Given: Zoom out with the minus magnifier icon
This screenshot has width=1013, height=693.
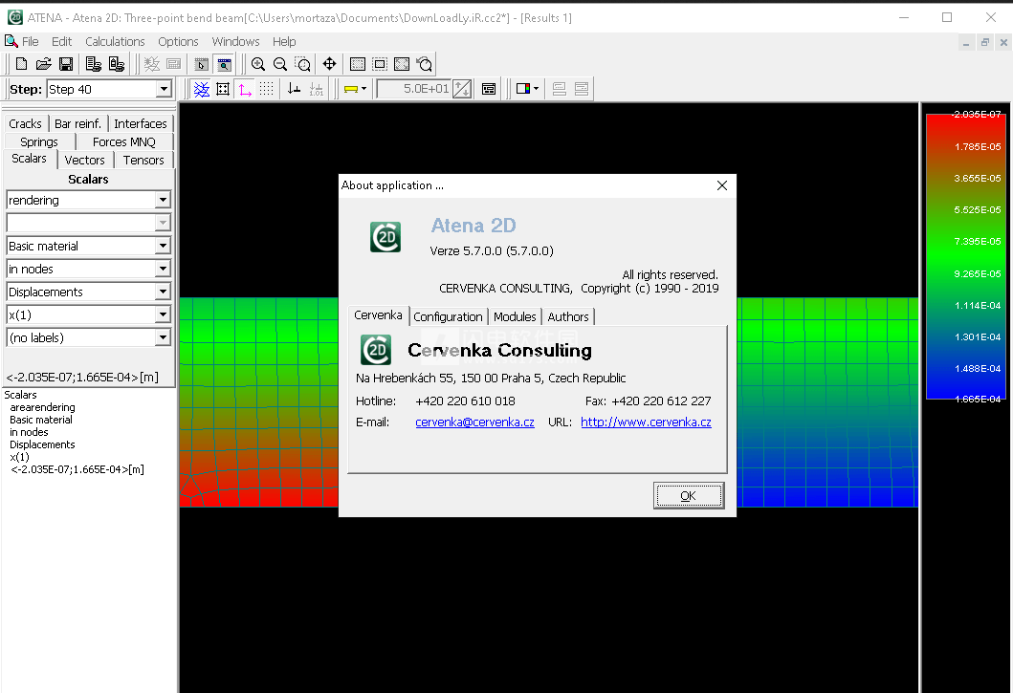Looking at the screenshot, I should [x=279, y=64].
